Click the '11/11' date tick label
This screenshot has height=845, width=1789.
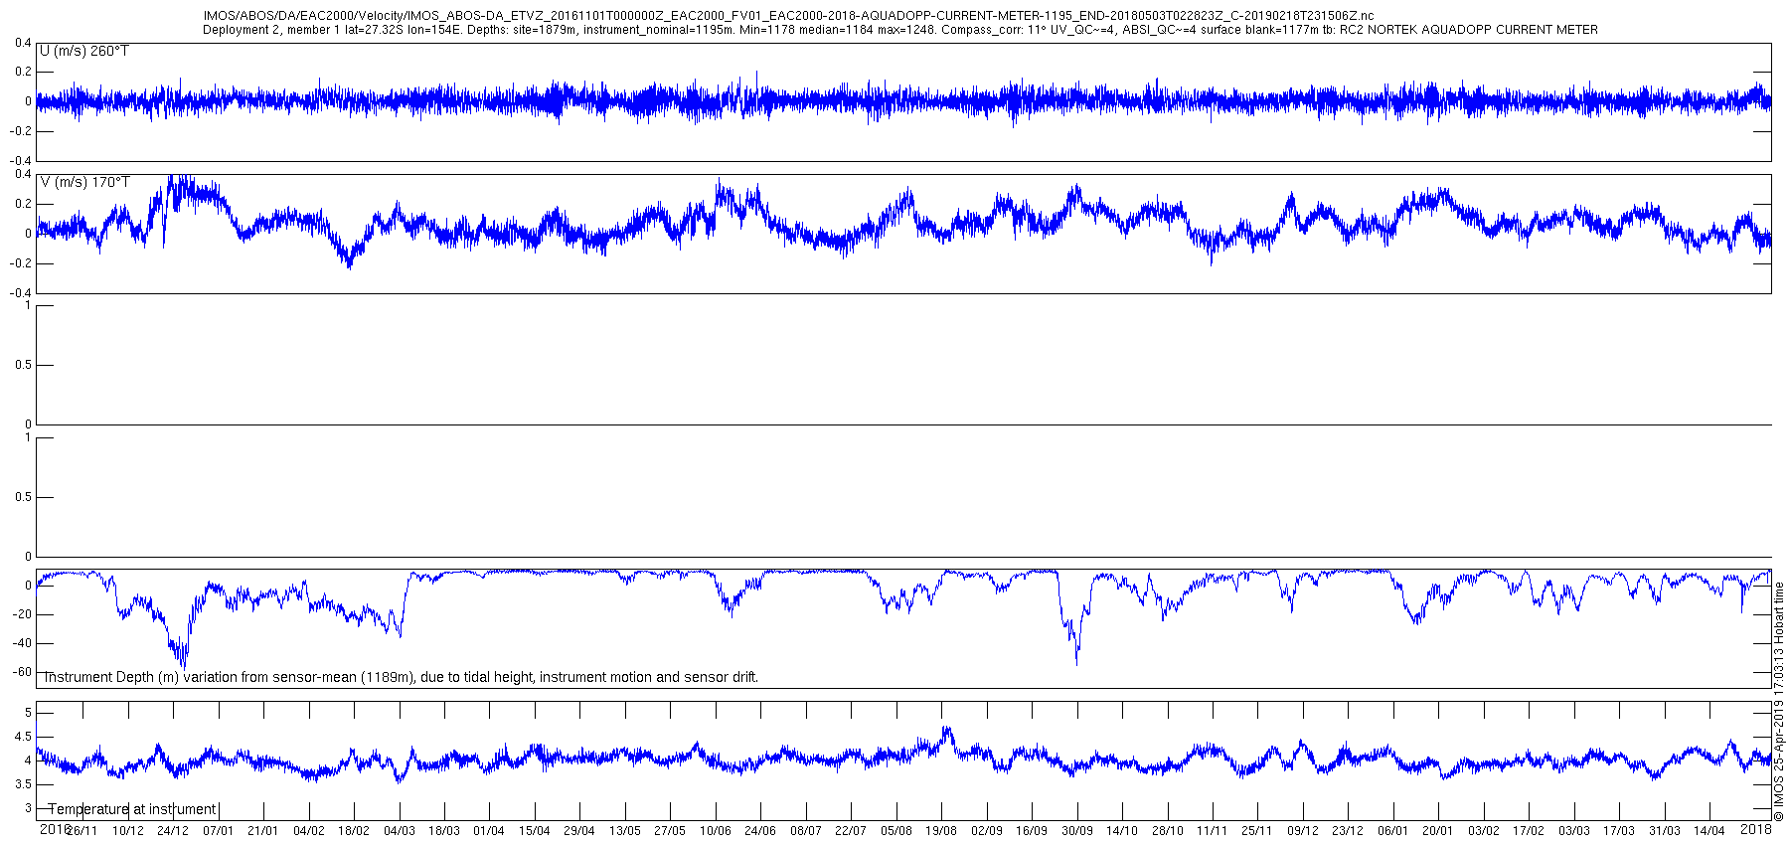pyautogui.click(x=1213, y=831)
